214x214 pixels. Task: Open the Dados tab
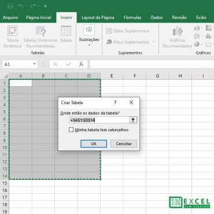click(157, 17)
